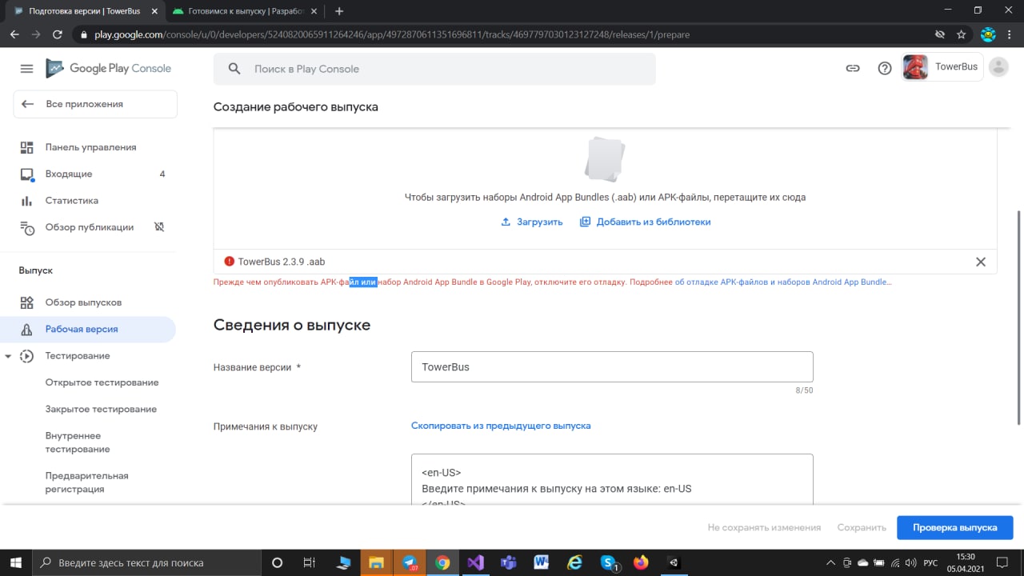
Task: Click the Название версии input field
Action: 612,367
